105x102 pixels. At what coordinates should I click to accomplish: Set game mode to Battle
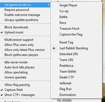(x=76, y=17)
